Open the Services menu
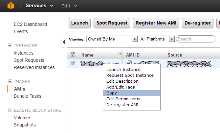Screen dimensions: 220x133 (x=39, y=6)
